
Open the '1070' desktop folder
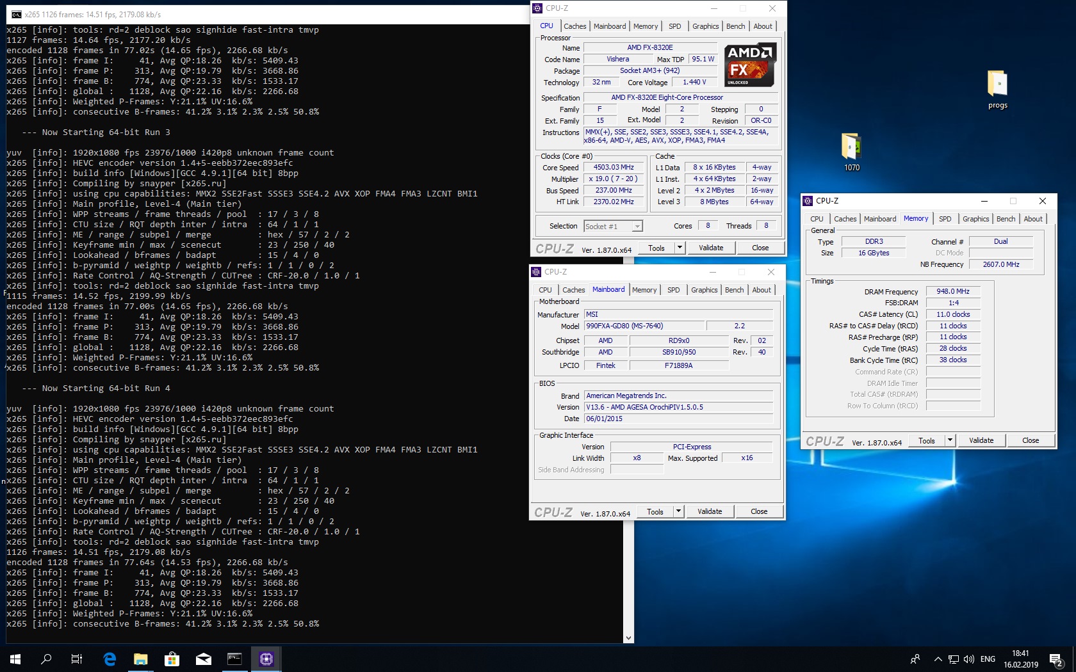tap(851, 147)
